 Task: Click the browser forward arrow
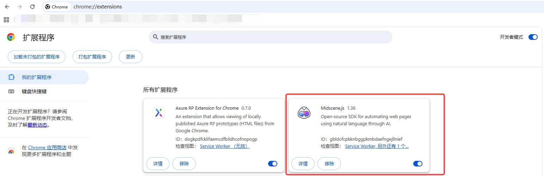(x=20, y=7)
